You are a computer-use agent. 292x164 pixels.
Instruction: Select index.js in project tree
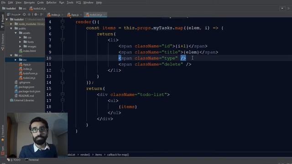click(x=26, y=69)
